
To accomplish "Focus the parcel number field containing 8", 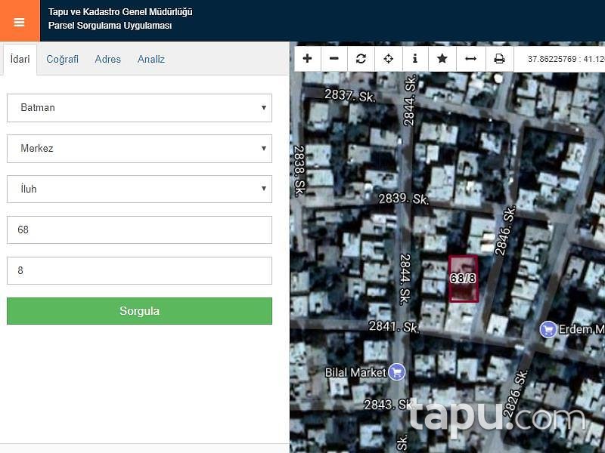I will (x=139, y=271).
